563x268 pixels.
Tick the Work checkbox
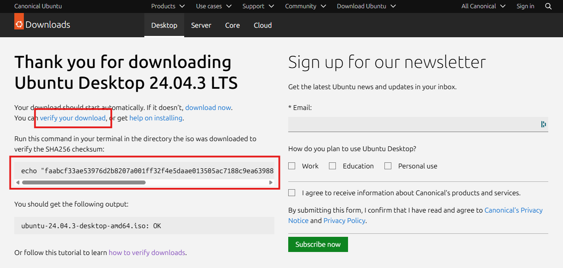292,166
